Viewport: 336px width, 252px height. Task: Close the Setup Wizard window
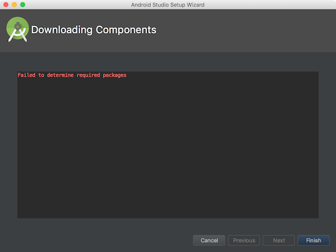point(6,4)
